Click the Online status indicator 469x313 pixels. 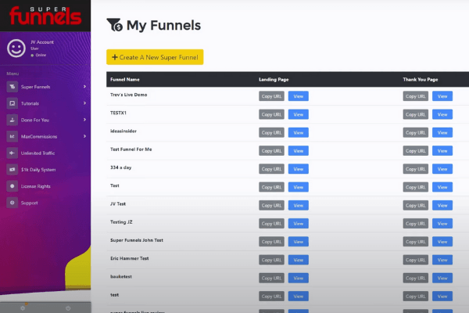(x=38, y=55)
